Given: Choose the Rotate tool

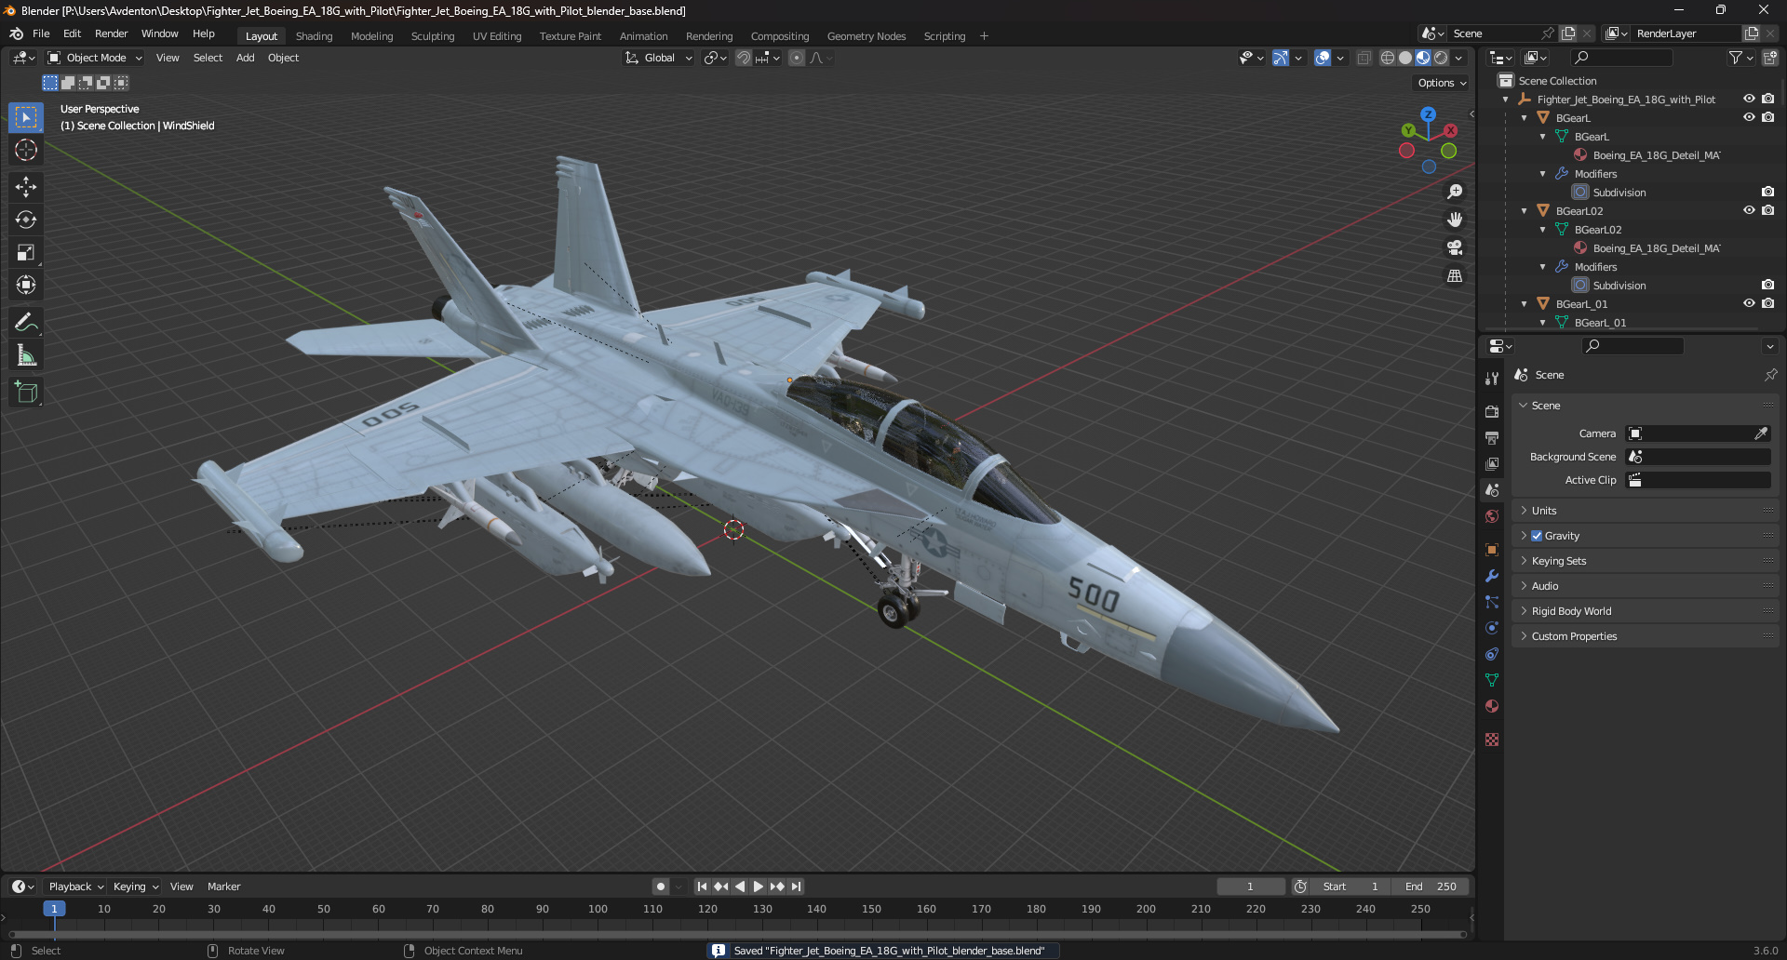Looking at the screenshot, I should click(26, 220).
